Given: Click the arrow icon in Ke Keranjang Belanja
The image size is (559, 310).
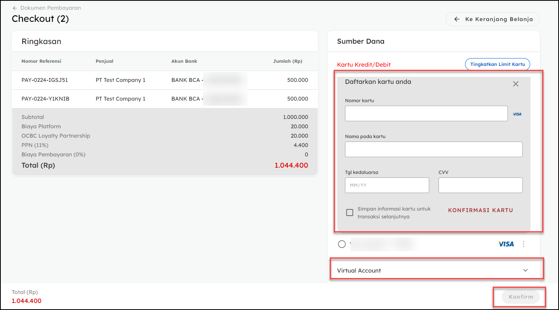Looking at the screenshot, I should click(457, 19).
